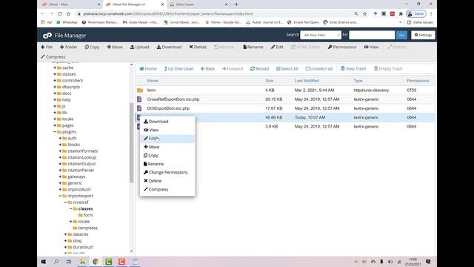
Task: Click the View toolbar button
Action: [x=371, y=47]
